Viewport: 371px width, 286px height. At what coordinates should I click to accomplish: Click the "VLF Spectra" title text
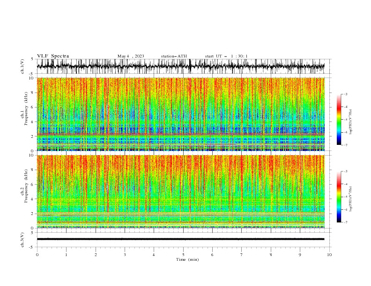tap(53, 56)
